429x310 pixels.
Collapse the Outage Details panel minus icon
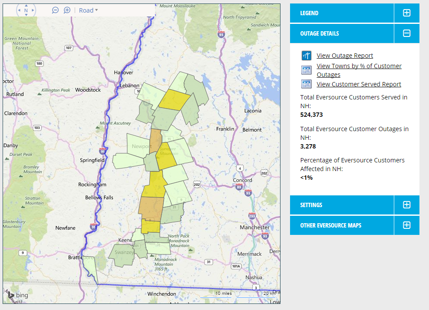[x=406, y=33]
